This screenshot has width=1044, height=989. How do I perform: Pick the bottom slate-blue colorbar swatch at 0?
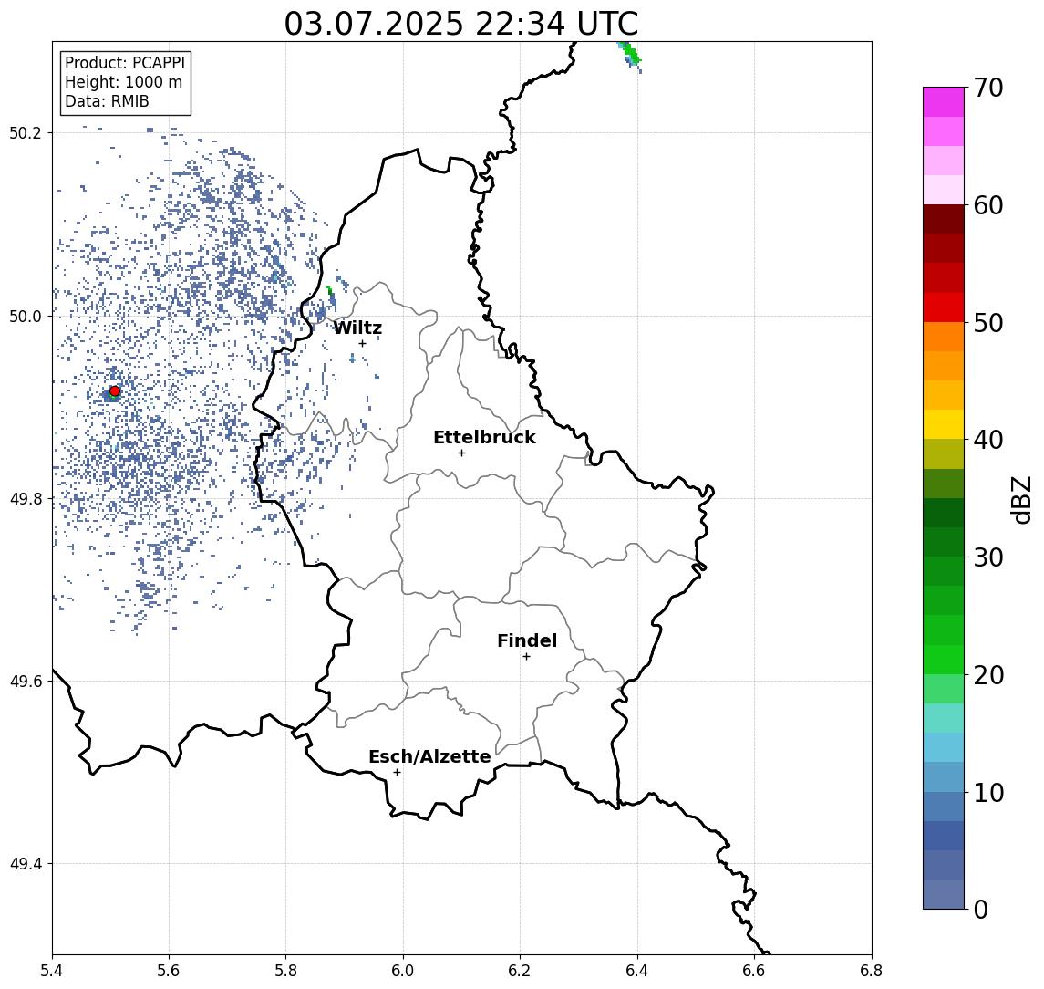tap(944, 894)
